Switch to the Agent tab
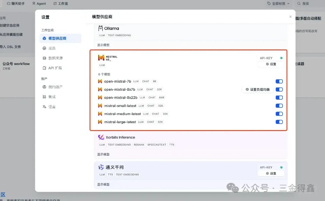The width and height of the screenshot is (325, 201). point(39,4)
